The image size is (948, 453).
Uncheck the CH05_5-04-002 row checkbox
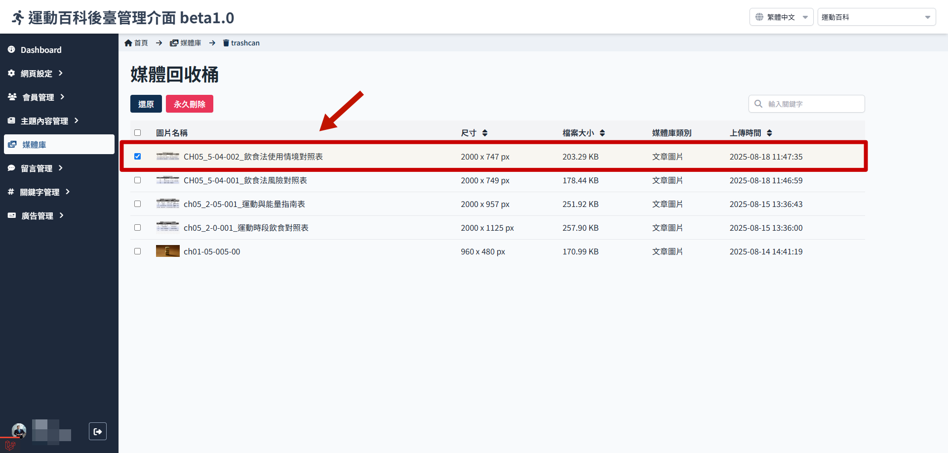coord(138,157)
